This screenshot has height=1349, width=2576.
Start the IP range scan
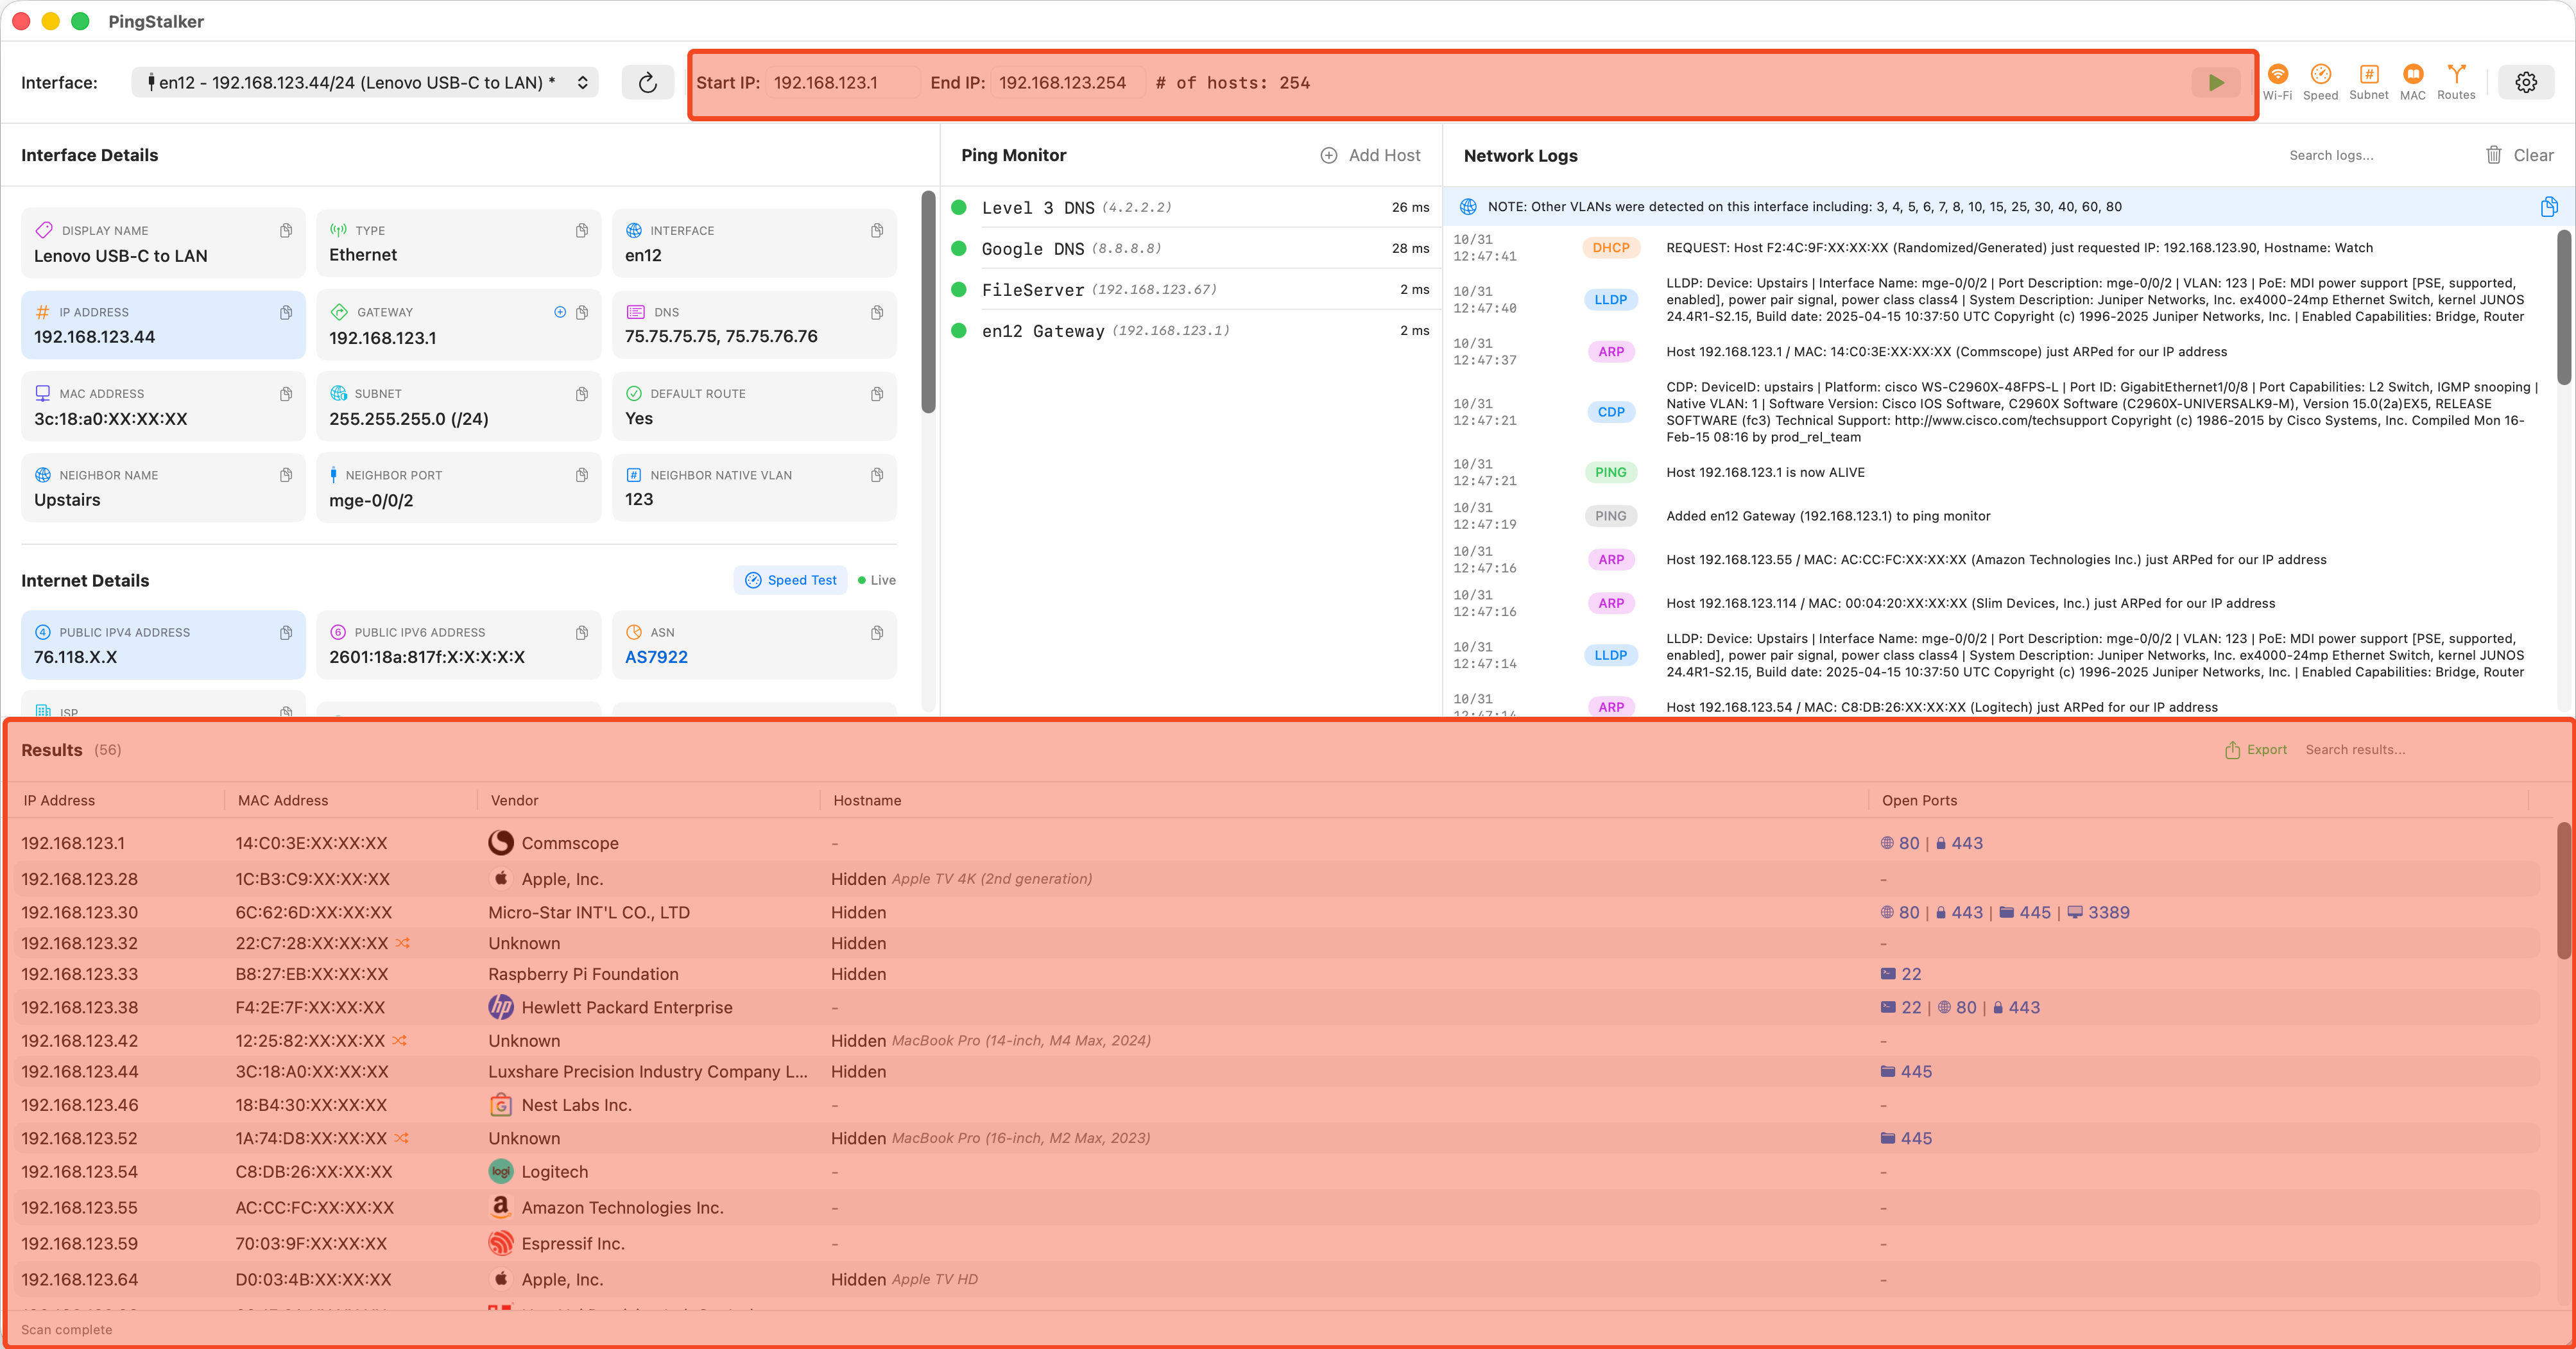(2215, 82)
